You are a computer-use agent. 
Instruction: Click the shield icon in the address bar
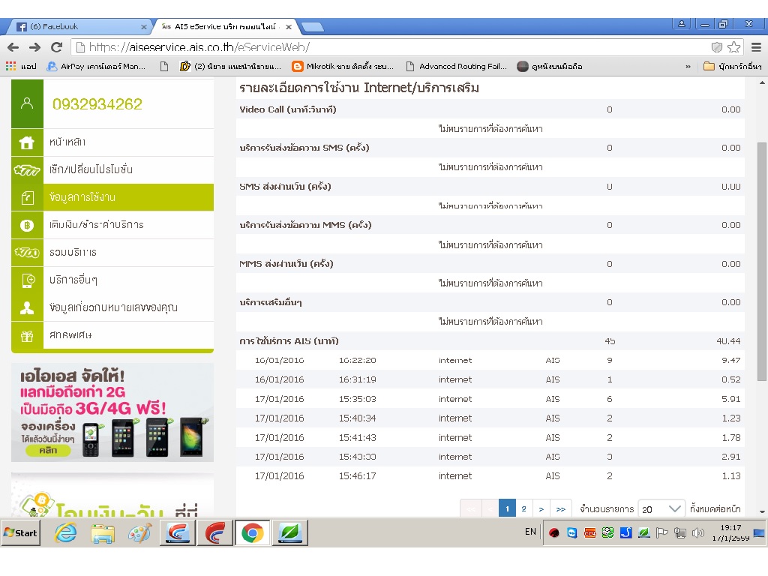coord(716,47)
